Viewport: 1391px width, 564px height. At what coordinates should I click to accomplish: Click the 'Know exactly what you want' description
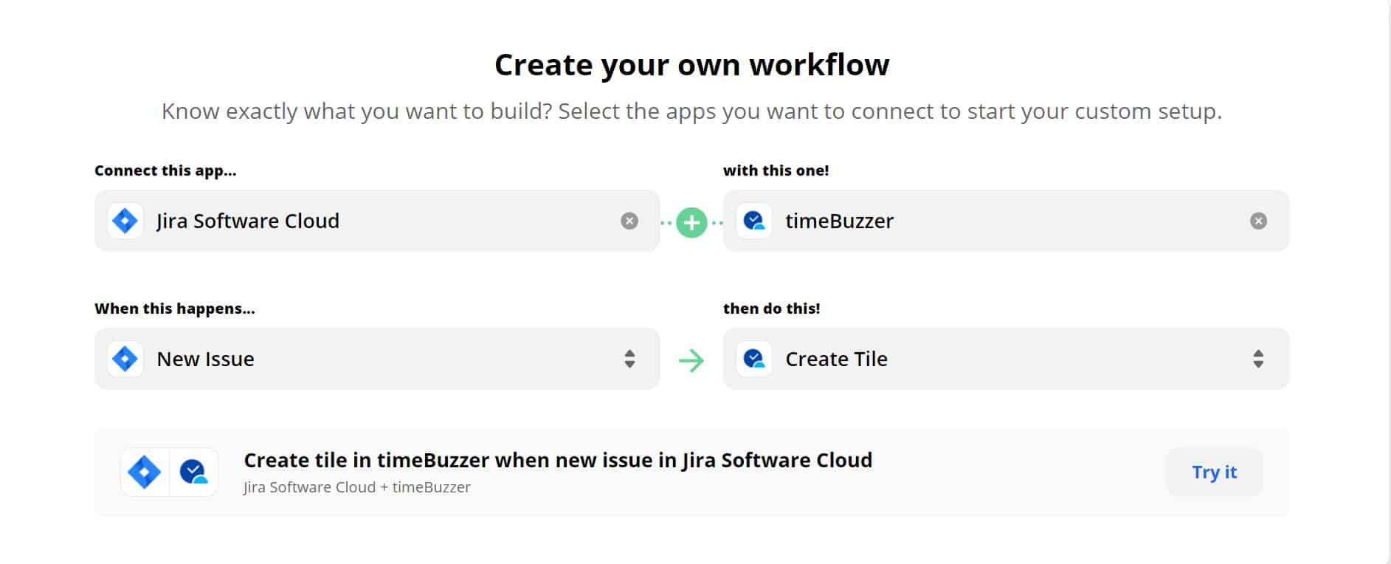point(692,111)
